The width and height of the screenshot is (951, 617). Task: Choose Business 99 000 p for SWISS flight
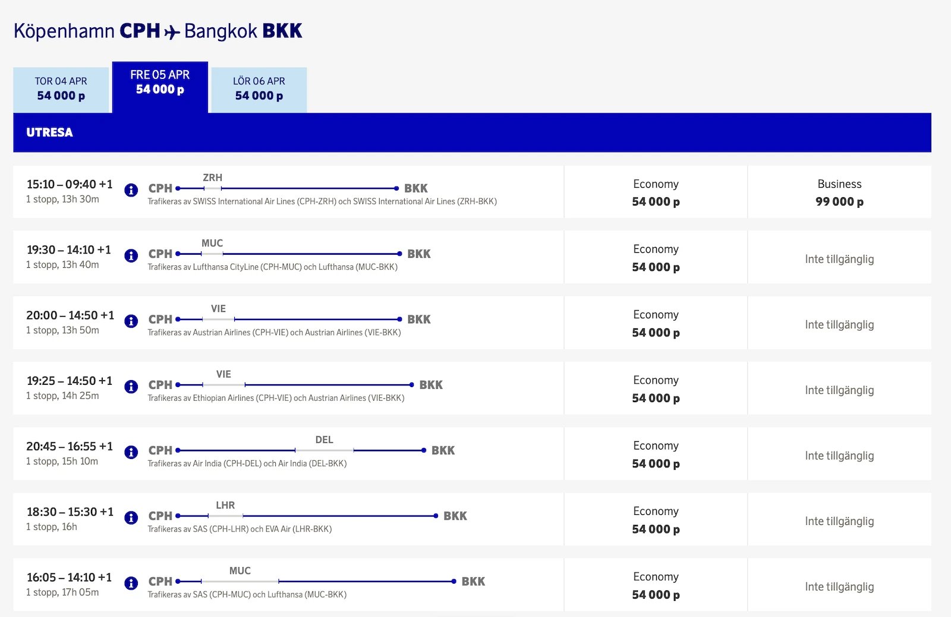click(839, 192)
